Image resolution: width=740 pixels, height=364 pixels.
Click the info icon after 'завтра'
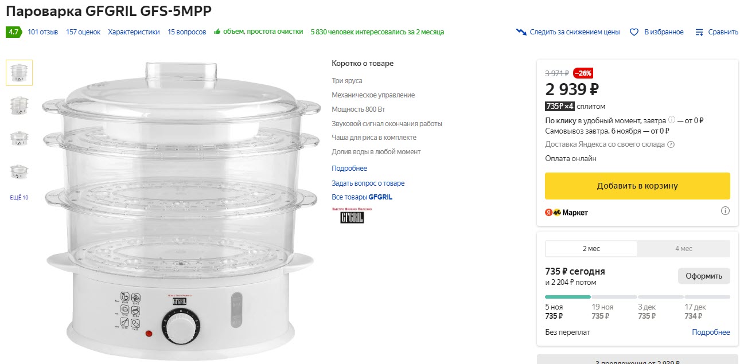tap(672, 120)
